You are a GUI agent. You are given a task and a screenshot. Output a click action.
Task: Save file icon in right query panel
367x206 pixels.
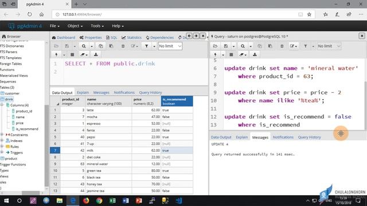click(225, 46)
